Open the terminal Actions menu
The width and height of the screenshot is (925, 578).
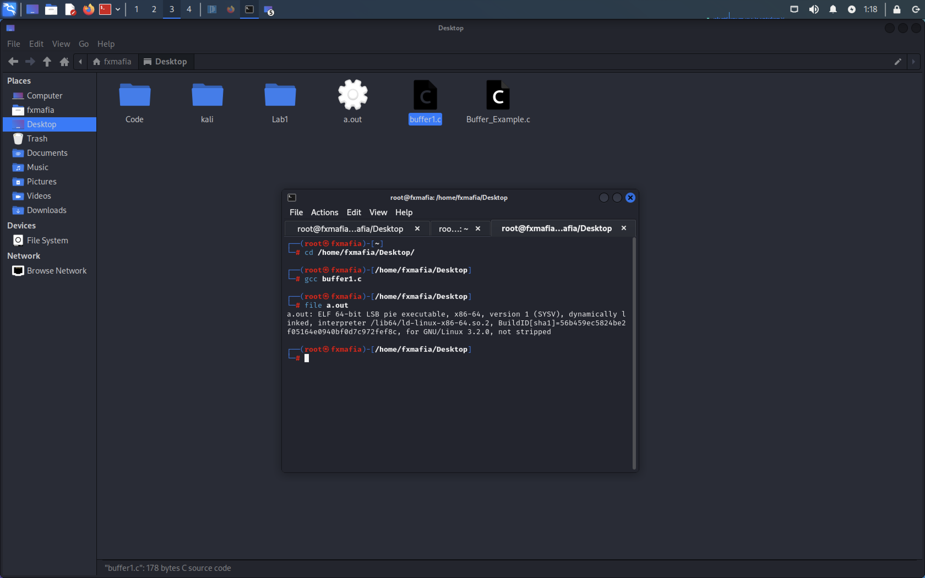tap(325, 212)
